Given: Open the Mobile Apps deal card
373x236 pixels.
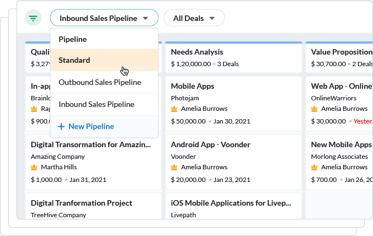Looking at the screenshot, I should point(193,86).
